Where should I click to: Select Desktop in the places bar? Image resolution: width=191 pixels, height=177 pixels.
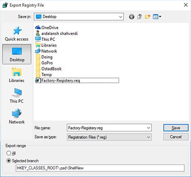[x=17, y=54]
